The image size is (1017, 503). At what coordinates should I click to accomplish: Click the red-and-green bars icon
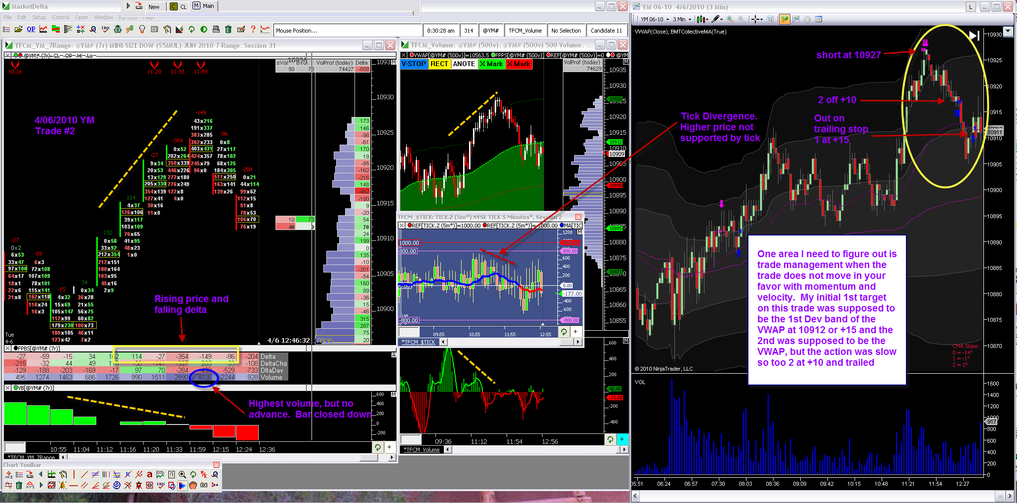coord(56,30)
